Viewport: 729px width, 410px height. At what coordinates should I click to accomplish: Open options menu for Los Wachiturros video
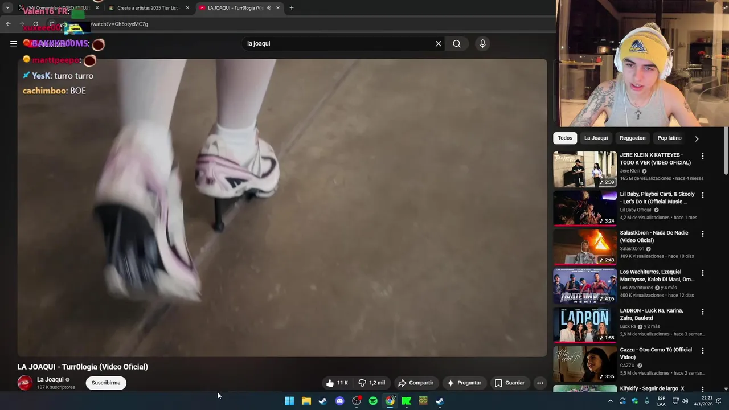click(702, 273)
